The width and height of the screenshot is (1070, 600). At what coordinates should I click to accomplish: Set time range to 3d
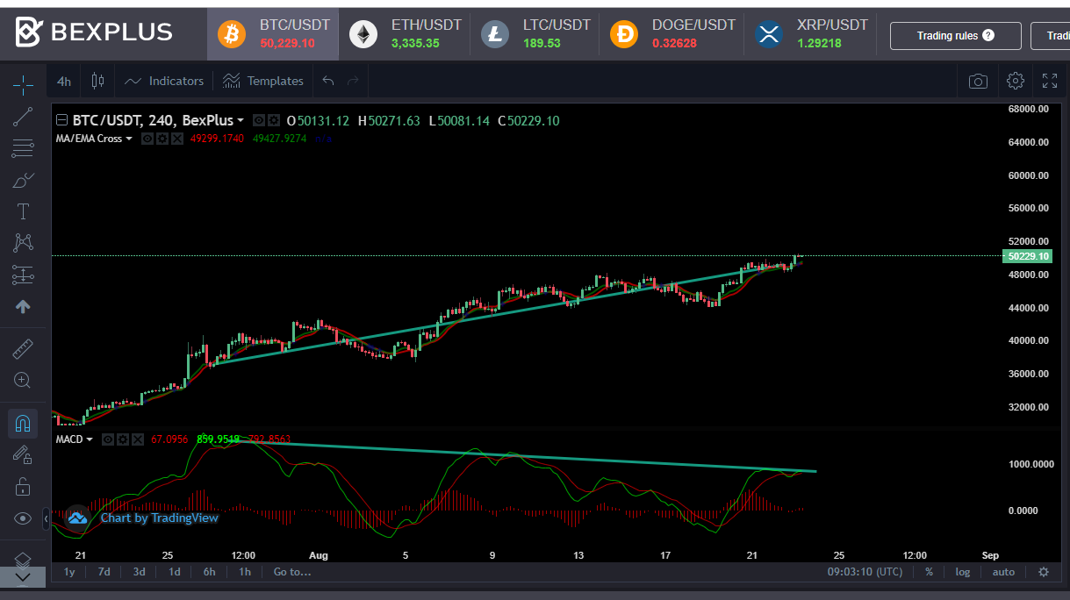[x=139, y=572]
